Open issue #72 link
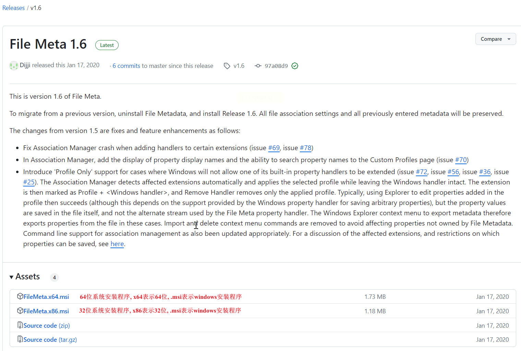Image resolution: width=521 pixels, height=351 pixels. [422, 172]
